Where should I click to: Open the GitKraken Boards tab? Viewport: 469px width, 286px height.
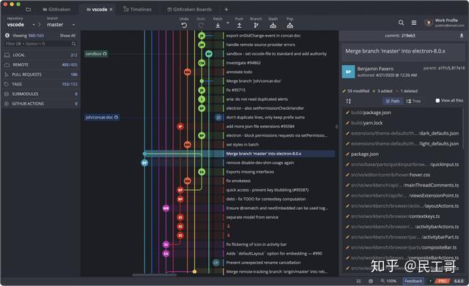[189, 10]
